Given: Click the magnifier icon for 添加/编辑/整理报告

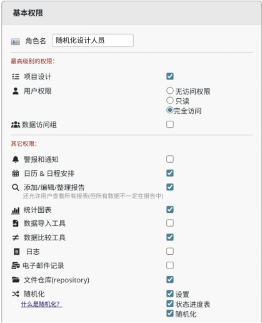Looking at the screenshot, I should pyautogui.click(x=16, y=187).
